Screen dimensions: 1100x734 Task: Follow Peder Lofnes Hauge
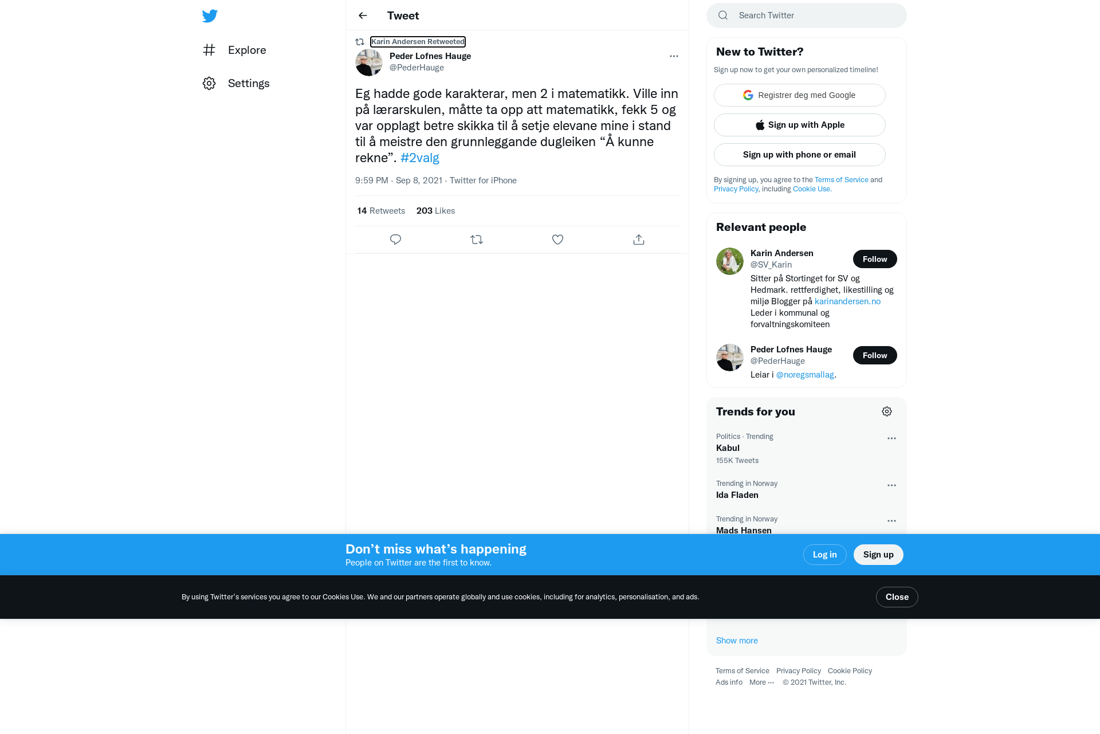pyautogui.click(x=875, y=355)
